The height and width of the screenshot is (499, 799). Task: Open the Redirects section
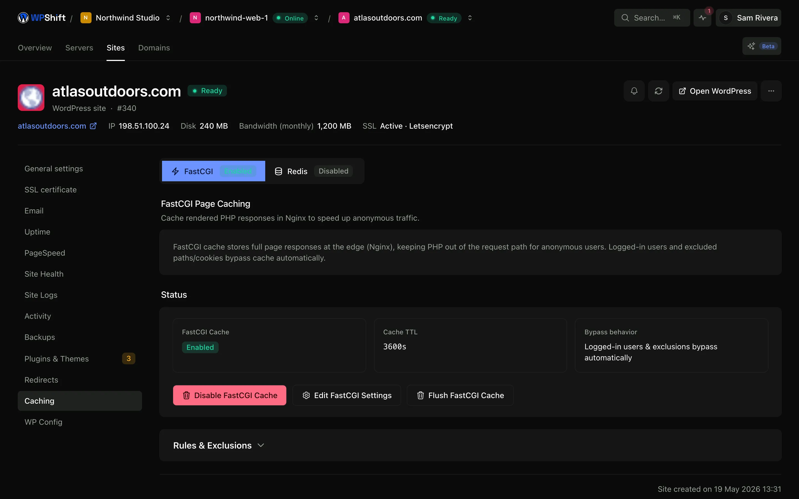pyautogui.click(x=80, y=380)
